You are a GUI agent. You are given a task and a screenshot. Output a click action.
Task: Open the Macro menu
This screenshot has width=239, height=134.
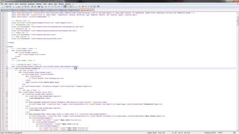click(50, 4)
